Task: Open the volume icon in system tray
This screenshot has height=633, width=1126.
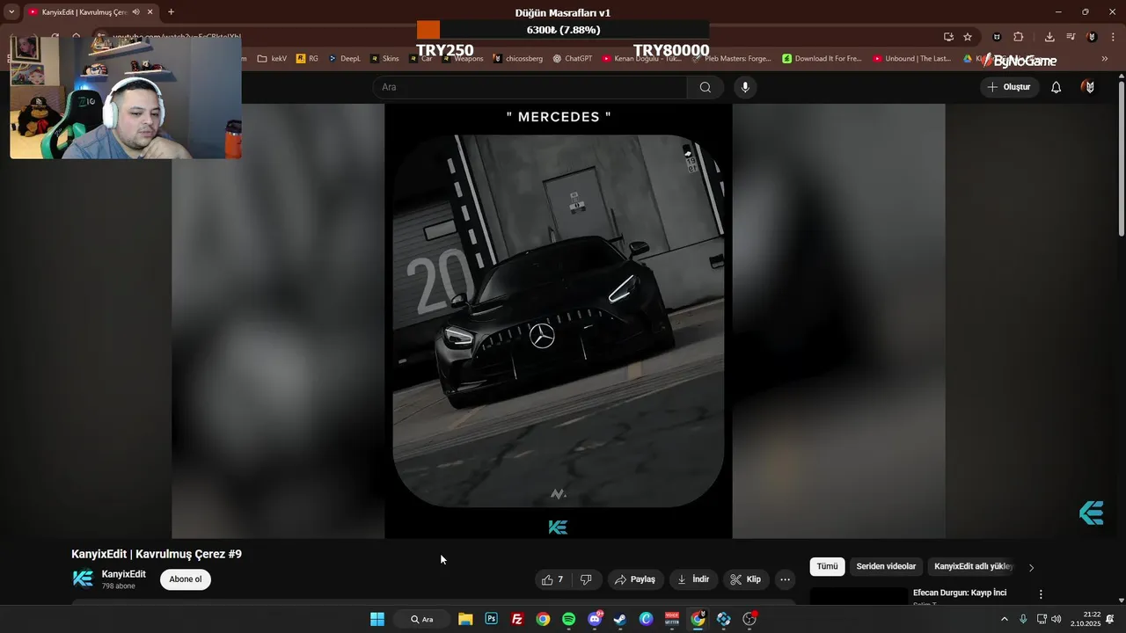Action: pos(1057,619)
